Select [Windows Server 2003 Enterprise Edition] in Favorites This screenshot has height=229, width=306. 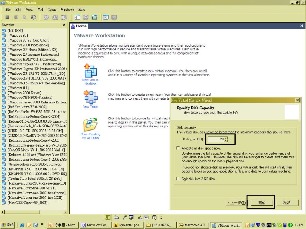pyautogui.click(x=37, y=102)
